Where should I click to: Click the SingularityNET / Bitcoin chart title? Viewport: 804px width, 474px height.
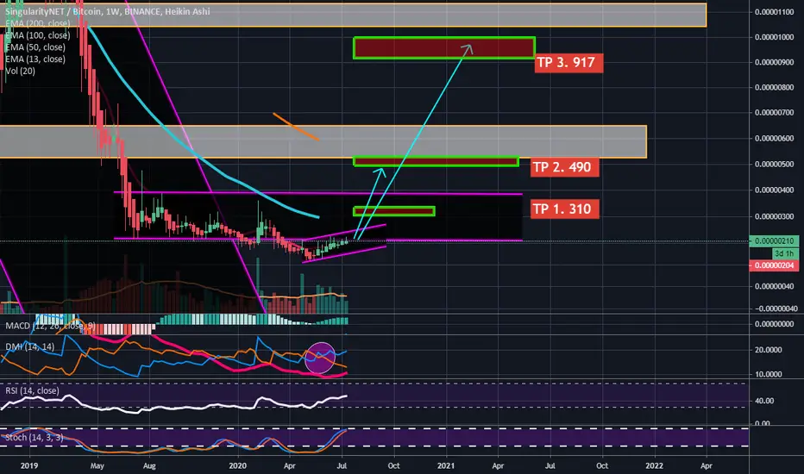[108, 11]
